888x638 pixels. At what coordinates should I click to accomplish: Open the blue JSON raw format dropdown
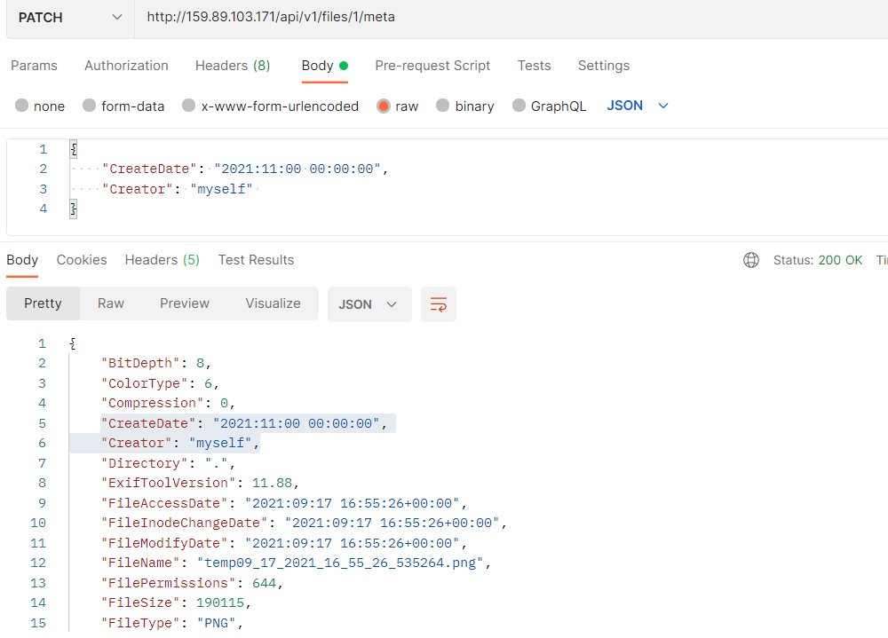[x=638, y=106]
